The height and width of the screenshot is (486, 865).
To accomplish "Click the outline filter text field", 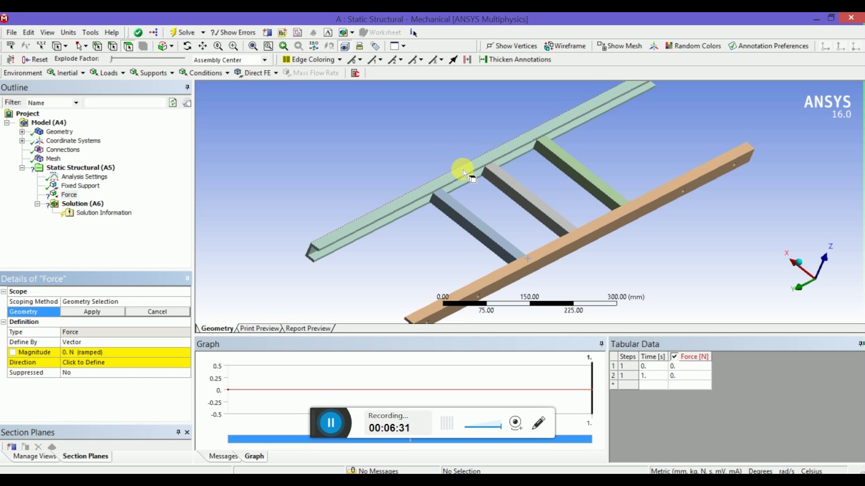I will coord(125,103).
